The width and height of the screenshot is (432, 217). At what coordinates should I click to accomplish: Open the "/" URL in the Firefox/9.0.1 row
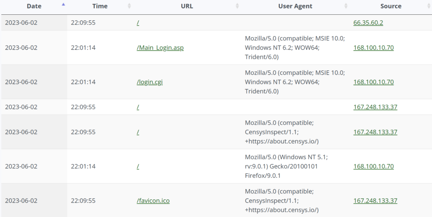[x=138, y=166]
